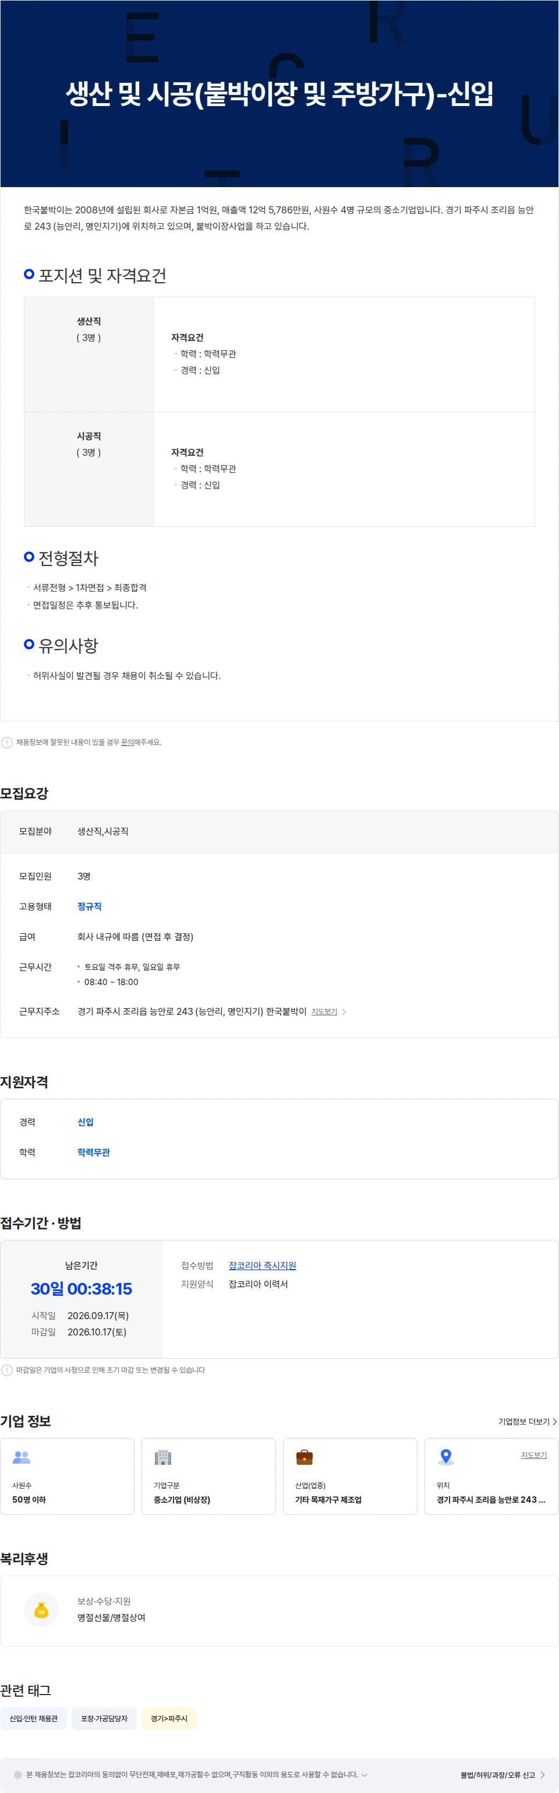Image resolution: width=559 pixels, height=1793 pixels.
Task: Click 정규직 employment type
Action: (x=89, y=906)
